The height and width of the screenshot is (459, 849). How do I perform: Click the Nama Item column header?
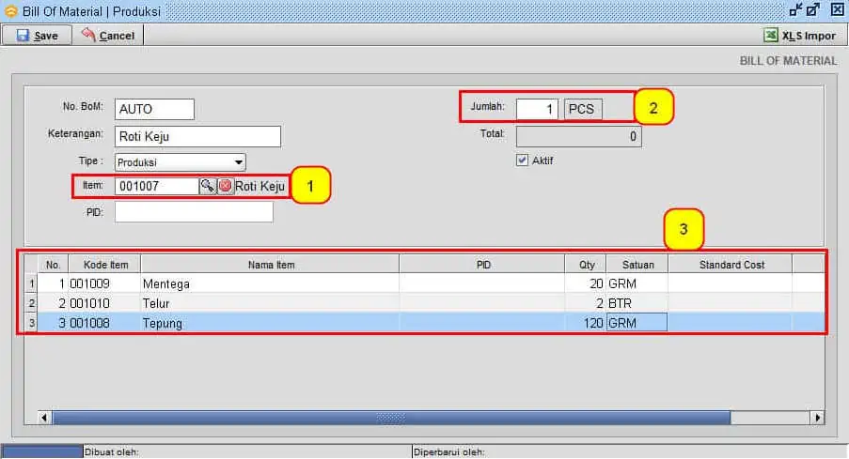coord(270,265)
